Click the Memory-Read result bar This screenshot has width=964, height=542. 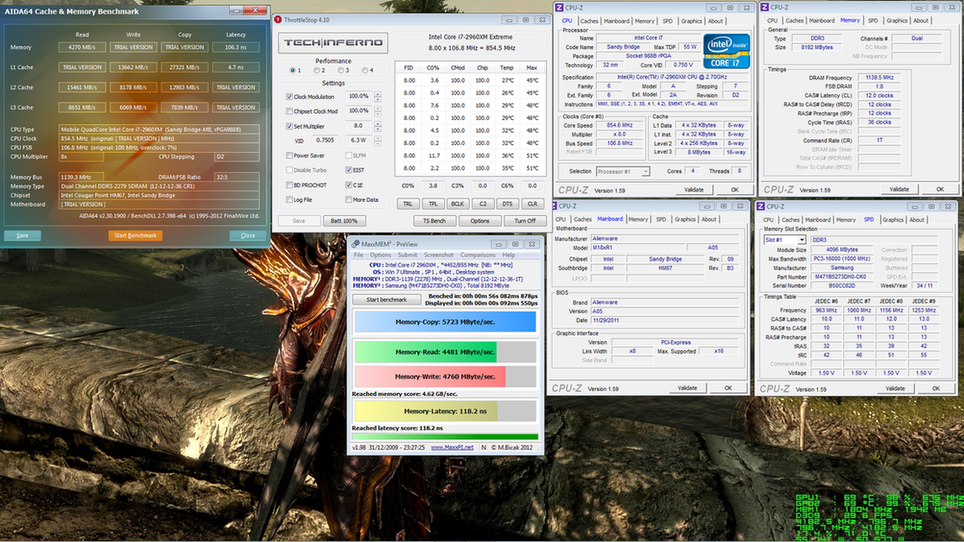click(444, 351)
